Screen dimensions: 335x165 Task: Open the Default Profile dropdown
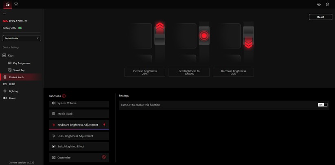tap(21, 38)
